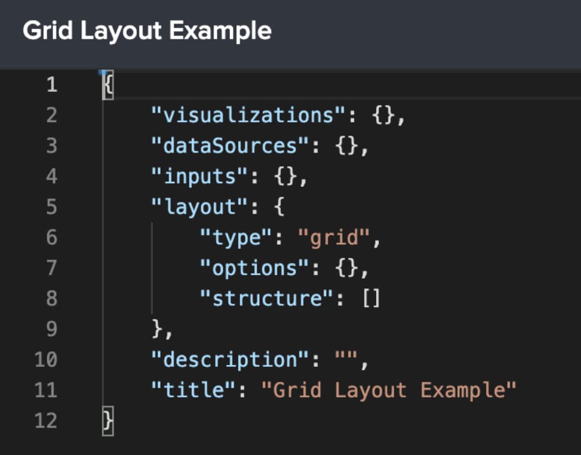Click the empty string after "description"
Viewport: 581px width, 455px height.
point(346,356)
